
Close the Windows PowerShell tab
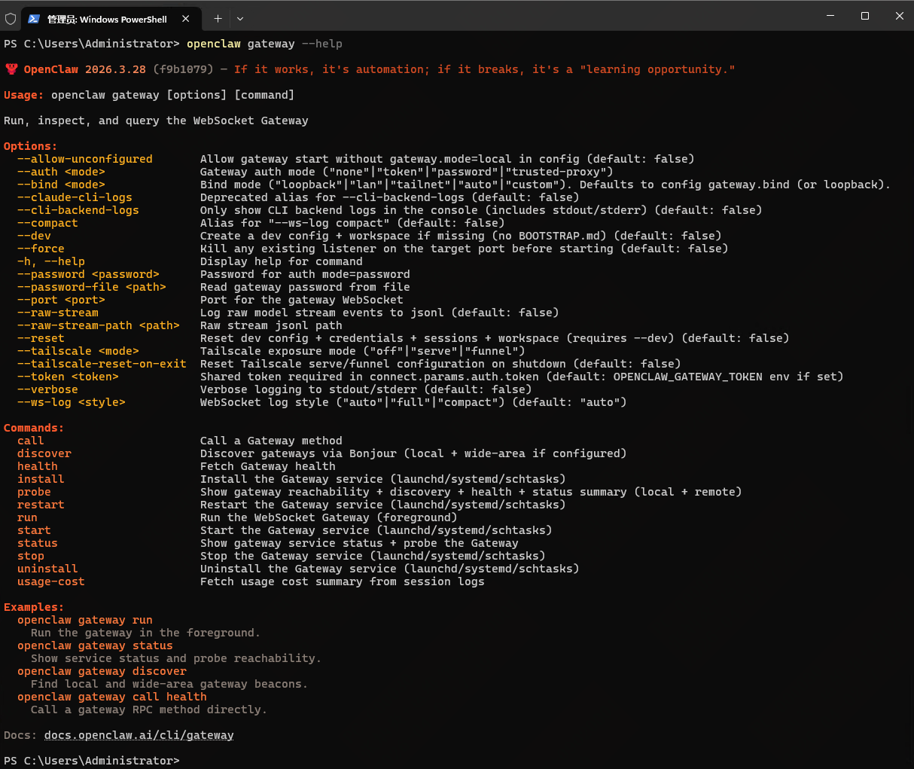186,19
